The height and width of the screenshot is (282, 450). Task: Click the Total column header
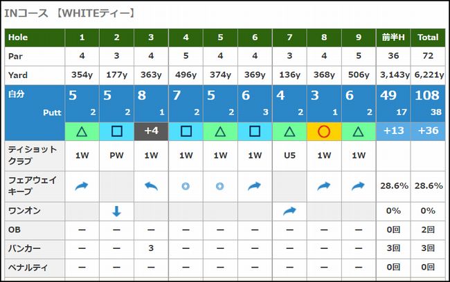coord(428,38)
